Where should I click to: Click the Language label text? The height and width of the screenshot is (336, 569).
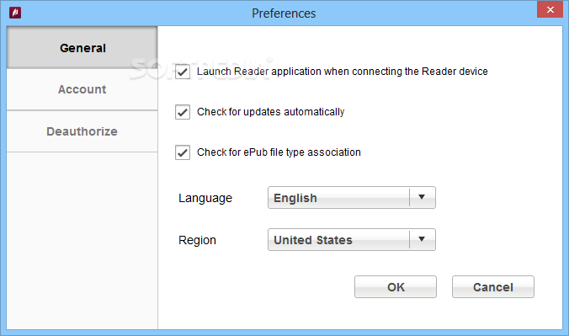click(205, 199)
